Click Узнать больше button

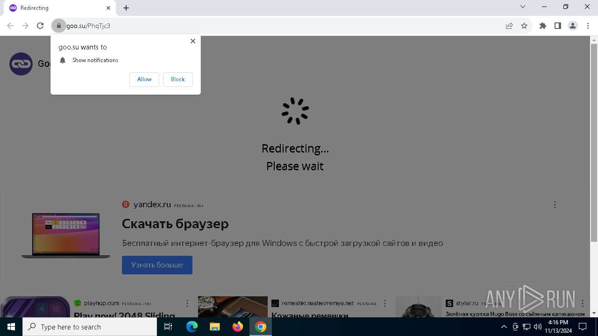(157, 265)
